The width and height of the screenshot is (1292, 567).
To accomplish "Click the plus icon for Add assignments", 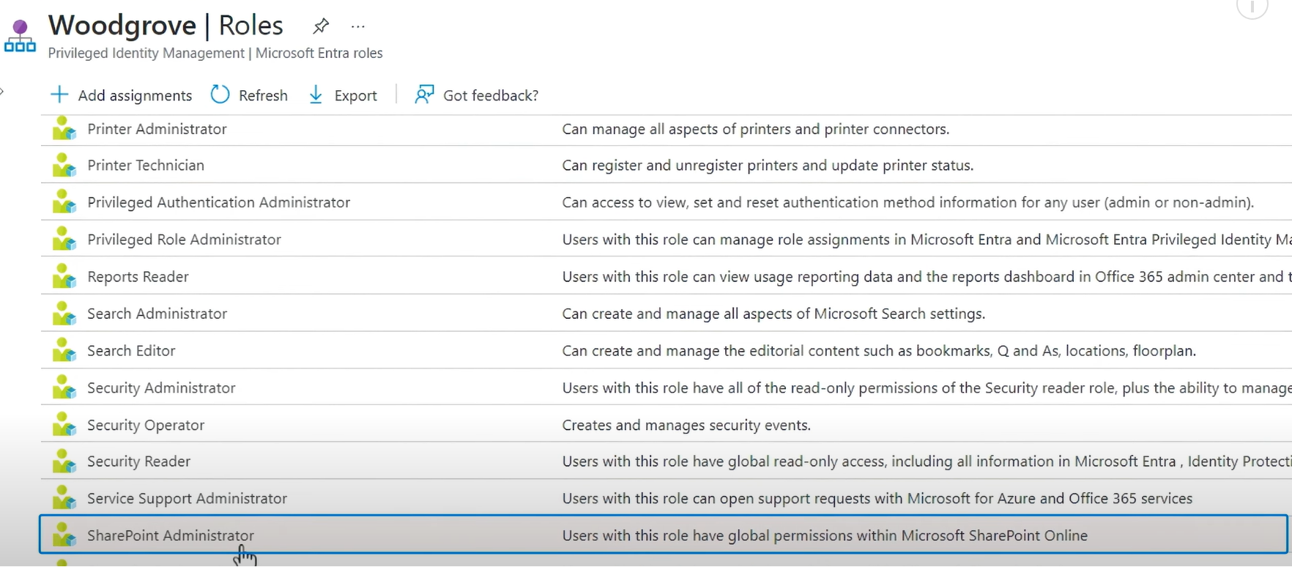I will coord(59,95).
